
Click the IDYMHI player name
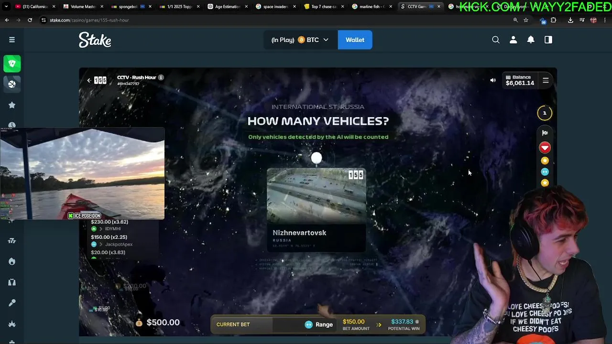coord(113,229)
